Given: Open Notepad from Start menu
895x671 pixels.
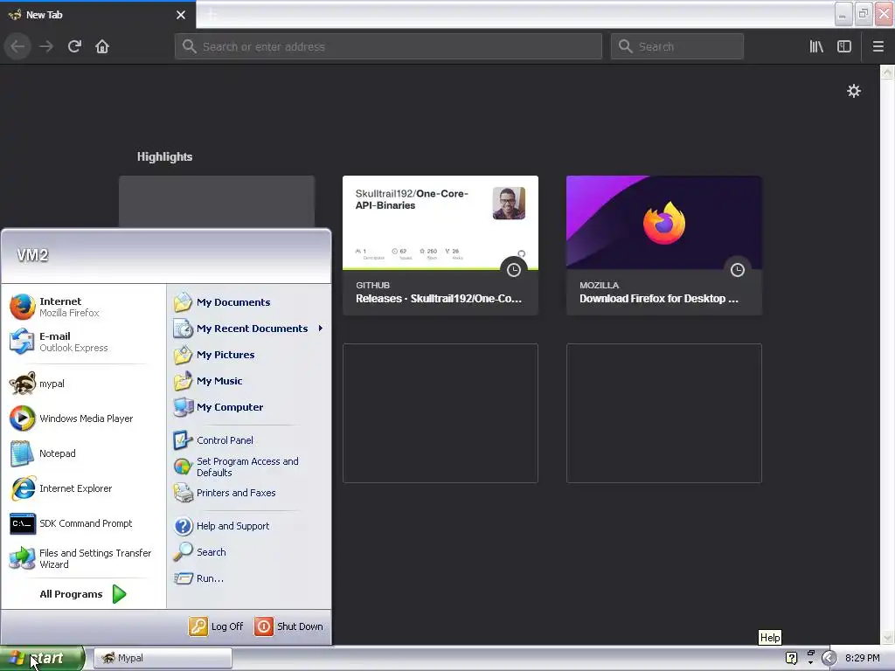Looking at the screenshot, I should [83, 453].
